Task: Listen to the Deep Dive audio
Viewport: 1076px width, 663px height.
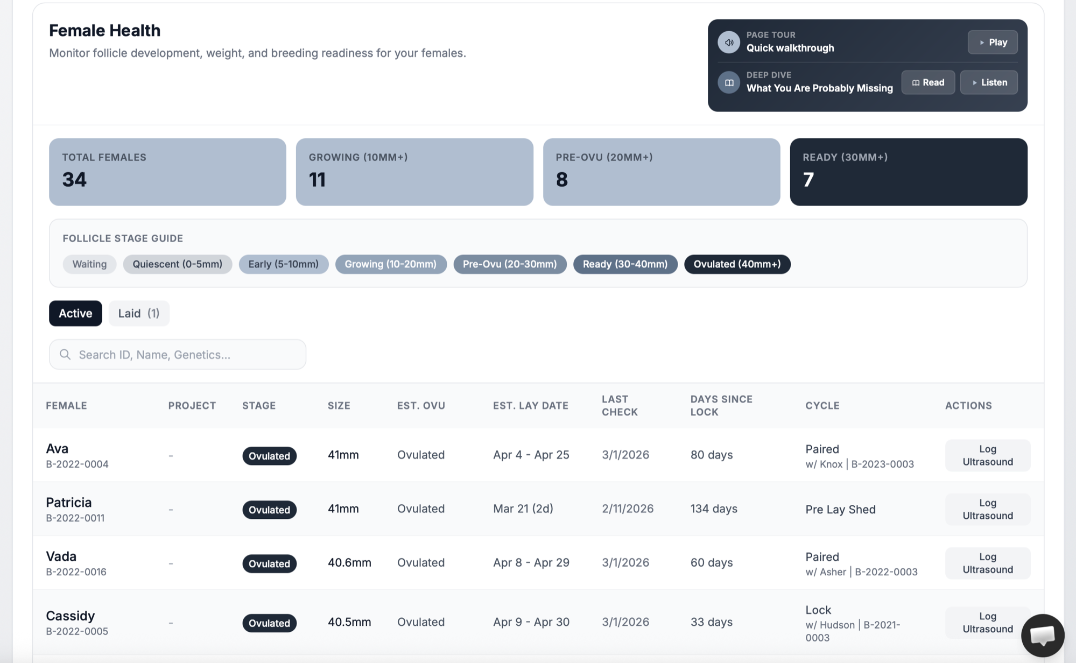Action: coord(988,82)
